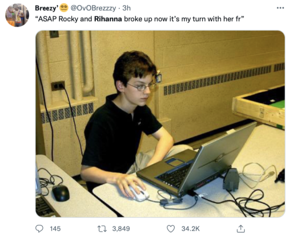Click ASAP Rocky in the tweet text

[58, 19]
